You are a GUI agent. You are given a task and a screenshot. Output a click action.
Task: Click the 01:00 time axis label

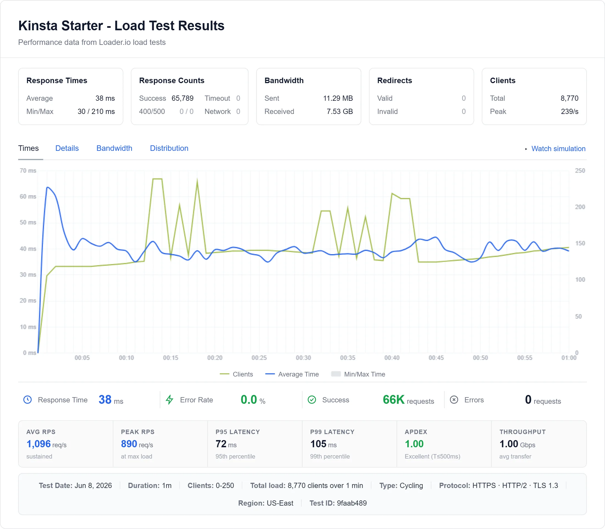569,358
